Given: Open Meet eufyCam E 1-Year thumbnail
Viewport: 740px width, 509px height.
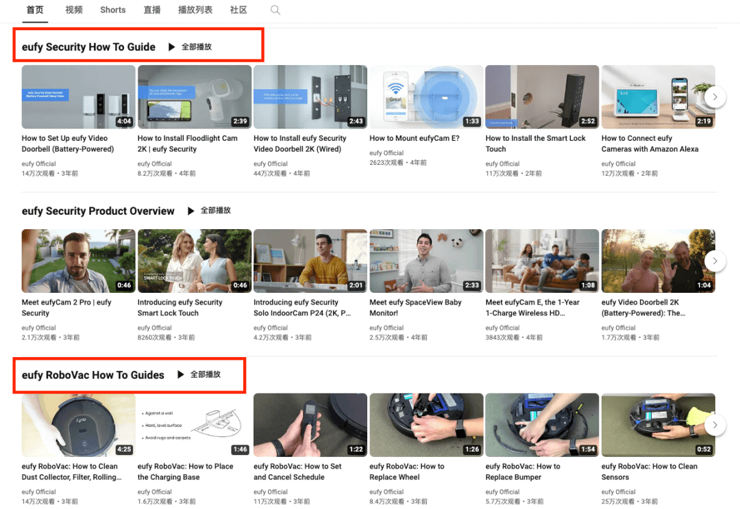Looking at the screenshot, I should 542,261.
